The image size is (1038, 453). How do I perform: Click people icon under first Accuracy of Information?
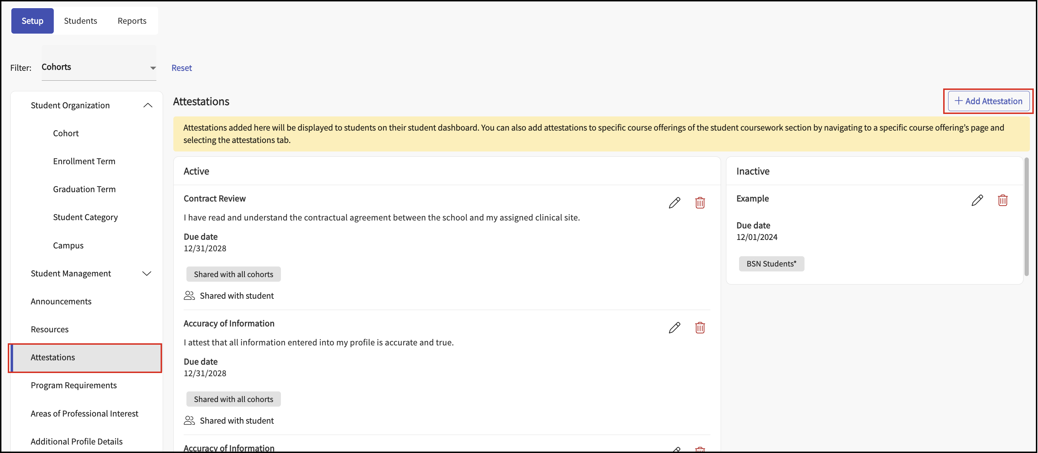click(x=189, y=420)
